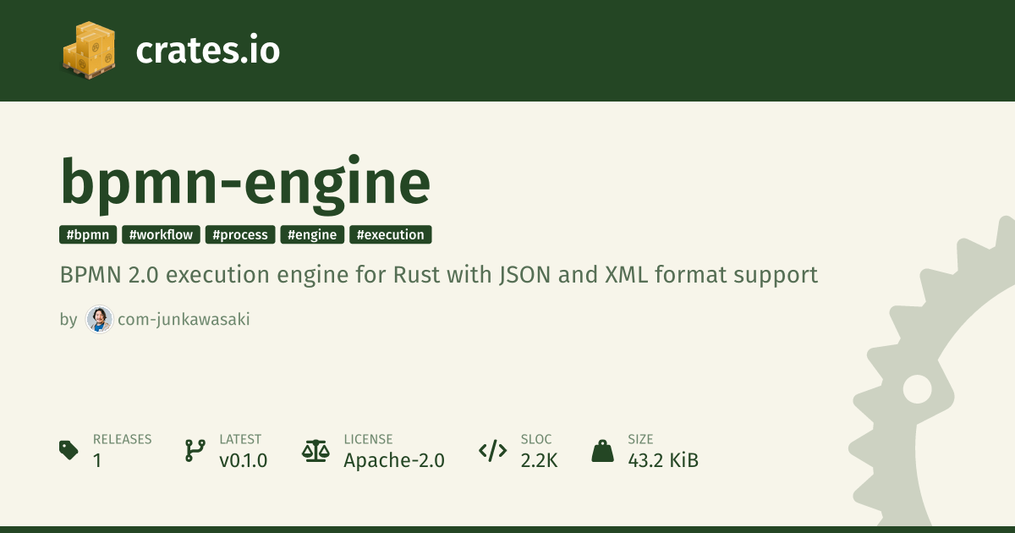Image resolution: width=1015 pixels, height=533 pixels.
Task: Click the 43.2 KiB size value
Action: [x=662, y=460]
